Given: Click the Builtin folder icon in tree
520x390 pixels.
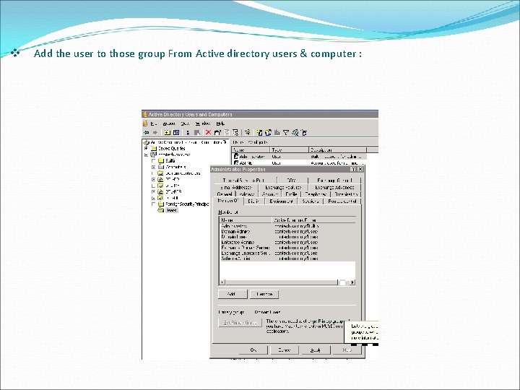Looking at the screenshot, I should click(161, 161).
